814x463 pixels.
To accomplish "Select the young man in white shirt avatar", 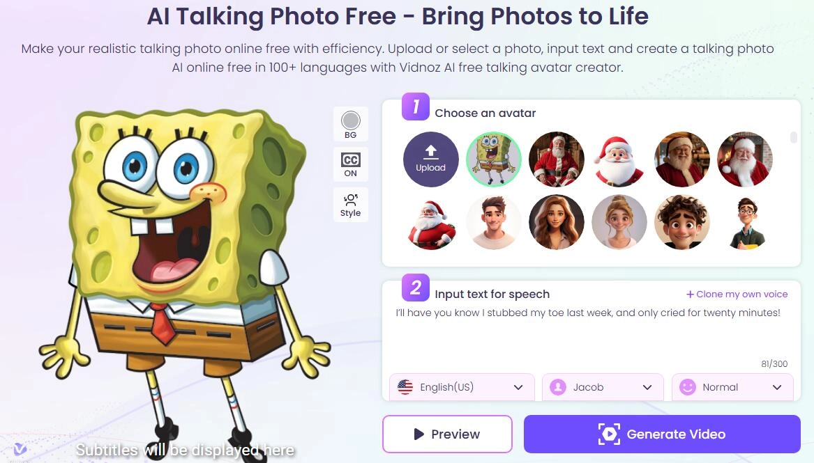I will [493, 222].
